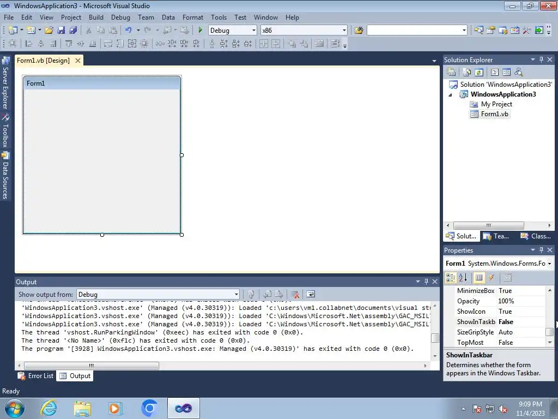Toggle auto-hide pin on Properties panel
This screenshot has width=558, height=419.
(x=541, y=250)
